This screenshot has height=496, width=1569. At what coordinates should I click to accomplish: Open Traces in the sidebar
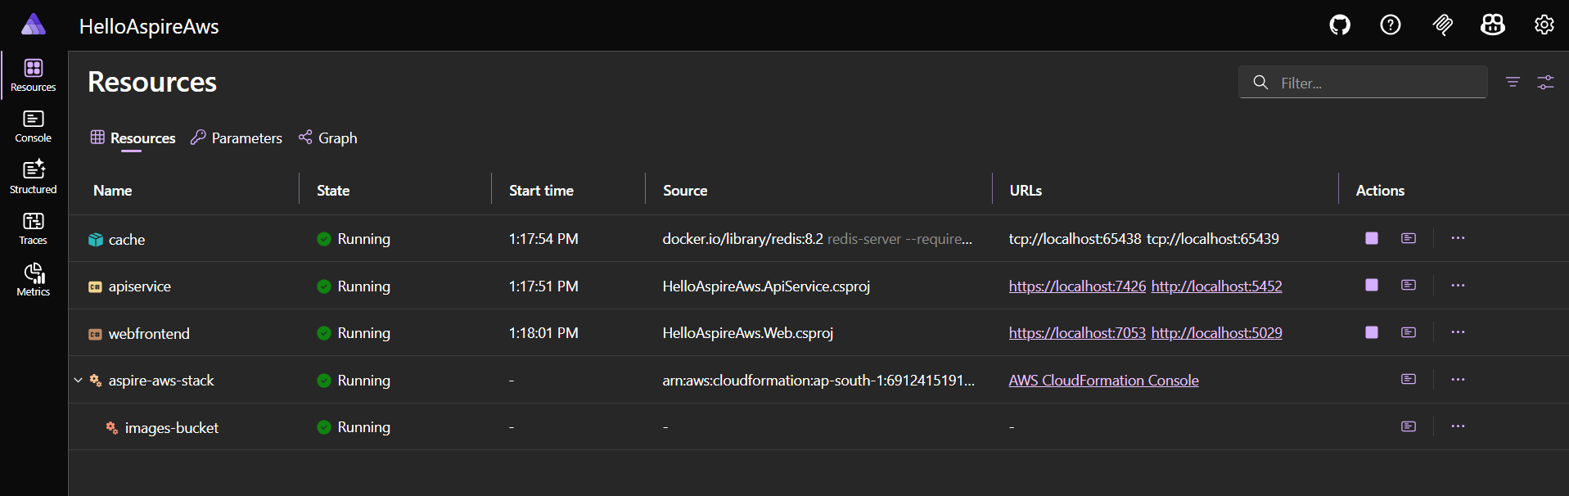click(34, 229)
